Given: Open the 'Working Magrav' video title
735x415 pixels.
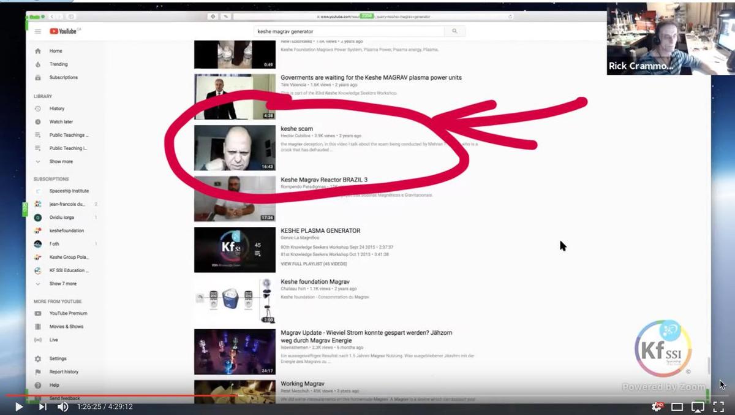Looking at the screenshot, I should 303,384.
